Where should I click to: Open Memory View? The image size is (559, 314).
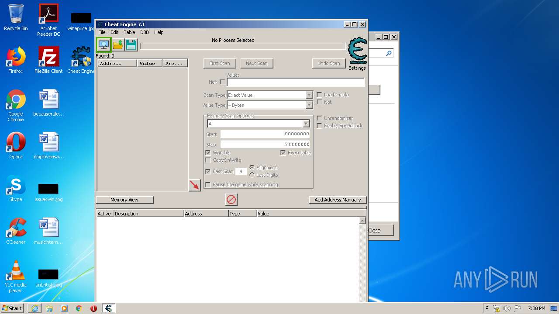coord(124,200)
